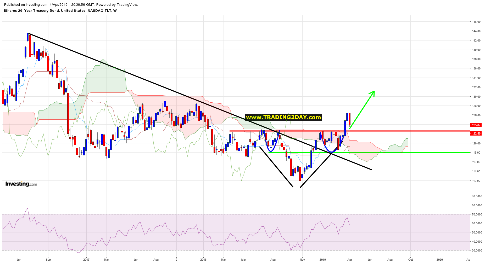Click the 2018 time axis label
This screenshot has height=263, width=485.
[203, 260]
